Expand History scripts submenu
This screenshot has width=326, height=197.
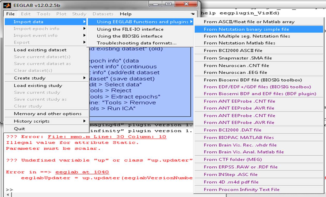(x=46, y=121)
